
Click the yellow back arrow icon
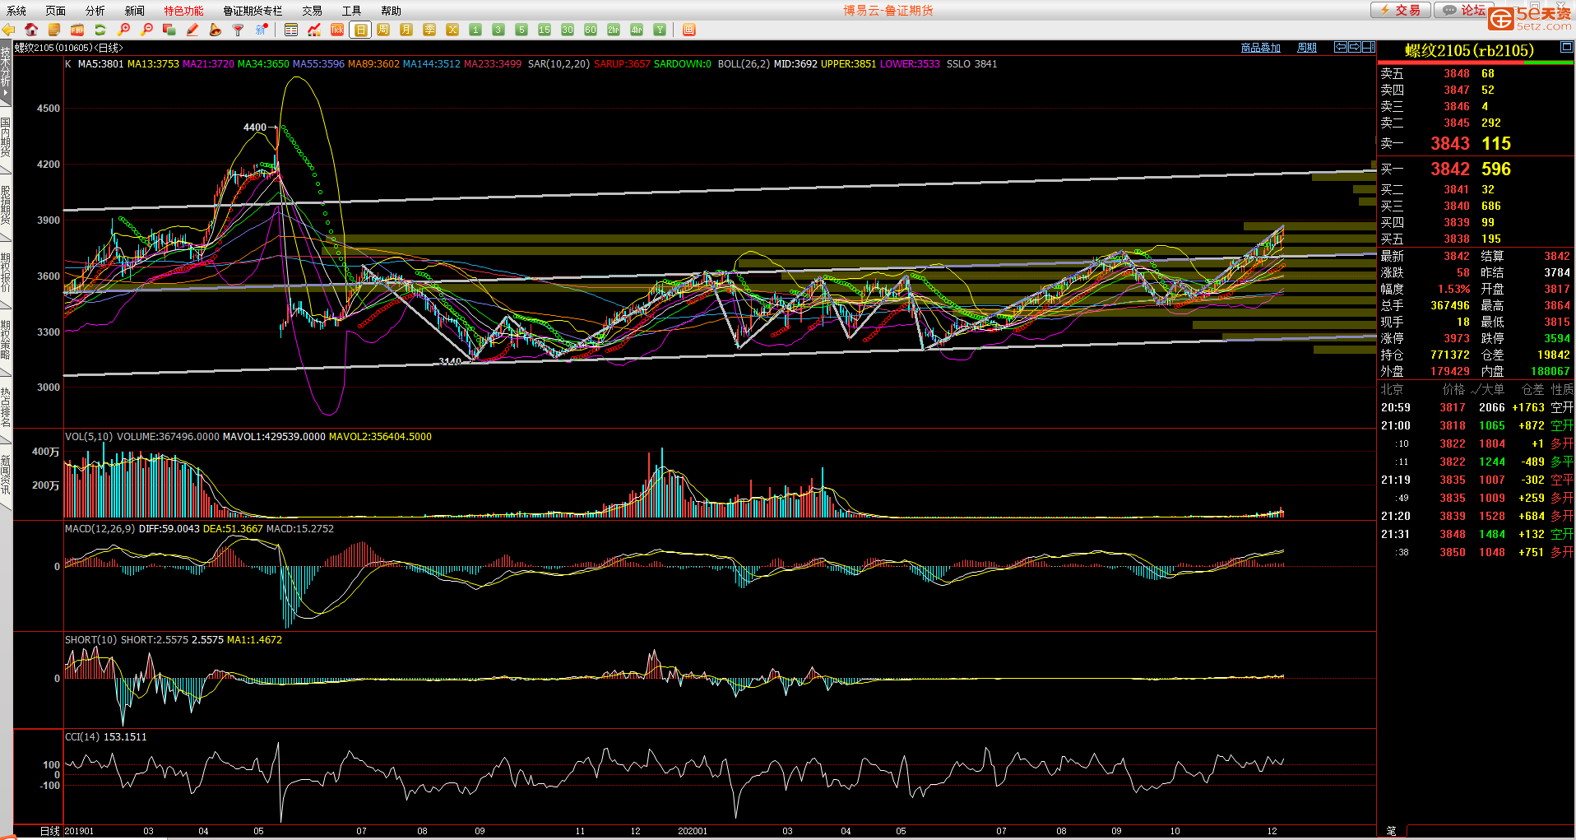[x=9, y=30]
